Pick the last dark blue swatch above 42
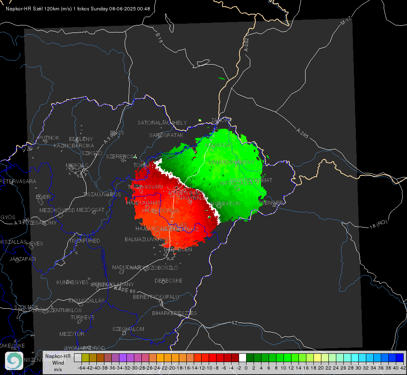The height and width of the screenshot is (375, 407). (400, 357)
